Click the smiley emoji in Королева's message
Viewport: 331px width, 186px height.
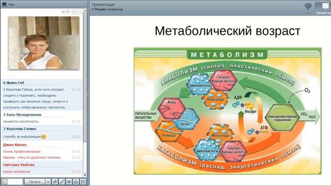point(43,136)
